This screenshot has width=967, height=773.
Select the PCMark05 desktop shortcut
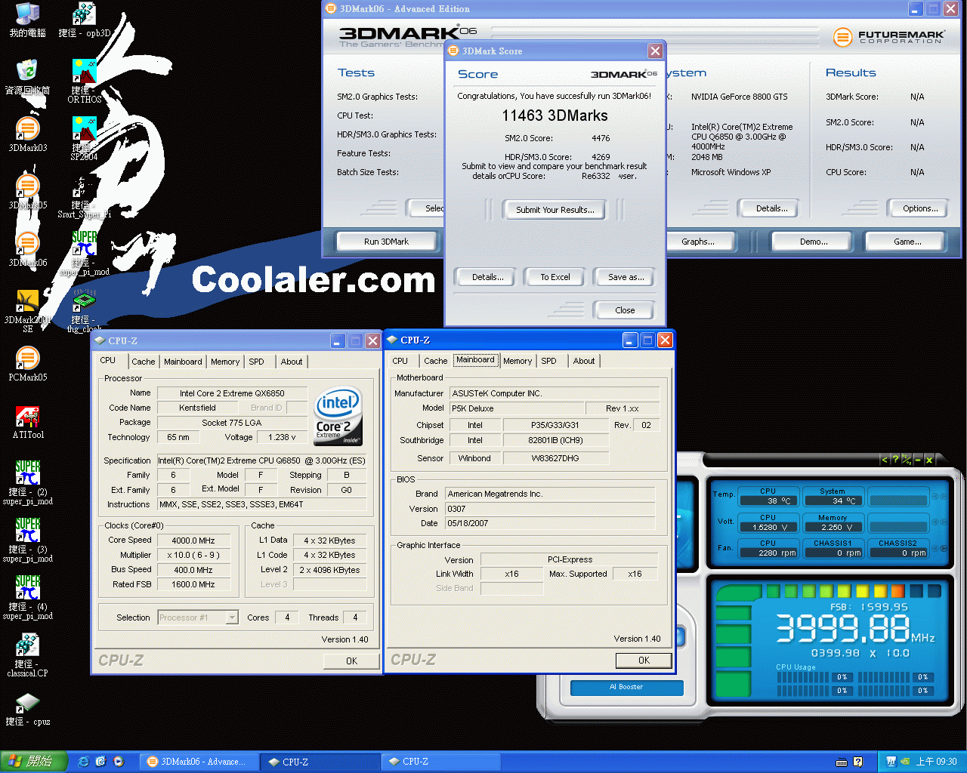(x=27, y=364)
